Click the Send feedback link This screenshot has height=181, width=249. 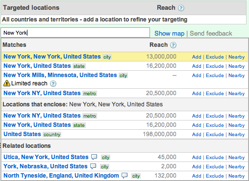click(x=211, y=34)
